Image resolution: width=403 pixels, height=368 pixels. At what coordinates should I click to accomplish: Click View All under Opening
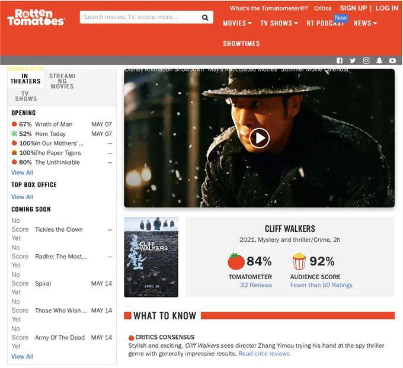pos(23,172)
